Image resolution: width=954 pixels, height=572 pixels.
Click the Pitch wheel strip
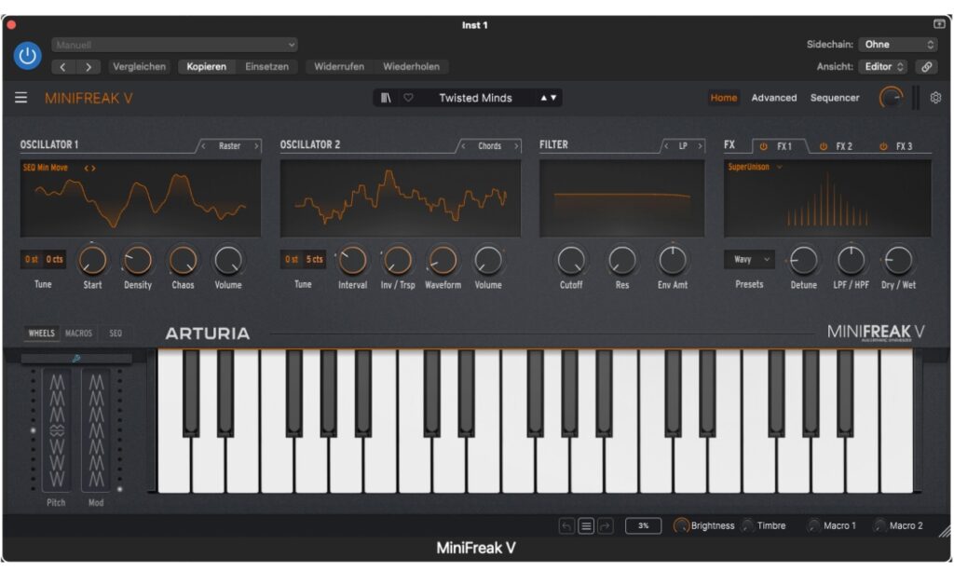click(x=57, y=430)
